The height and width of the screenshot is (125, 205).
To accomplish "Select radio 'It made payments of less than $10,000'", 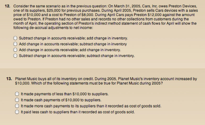I will pos(17,94).
